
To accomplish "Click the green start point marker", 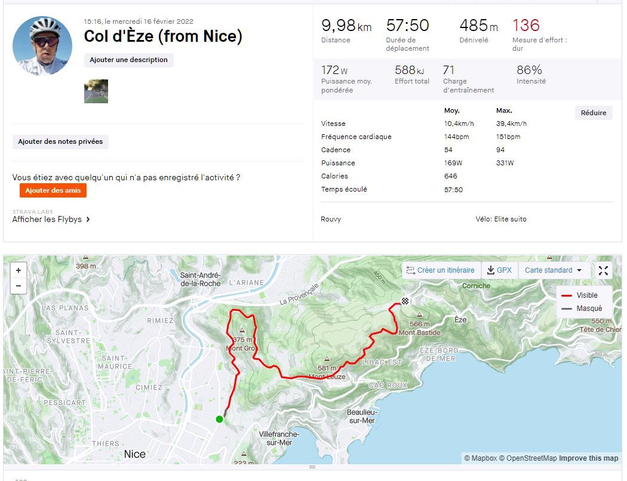I will tap(219, 419).
